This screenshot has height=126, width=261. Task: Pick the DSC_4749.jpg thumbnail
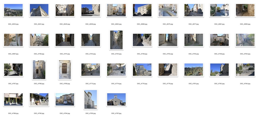click(x=142, y=40)
